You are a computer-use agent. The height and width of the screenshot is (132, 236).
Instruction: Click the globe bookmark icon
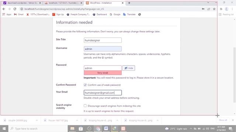pos(139,14)
